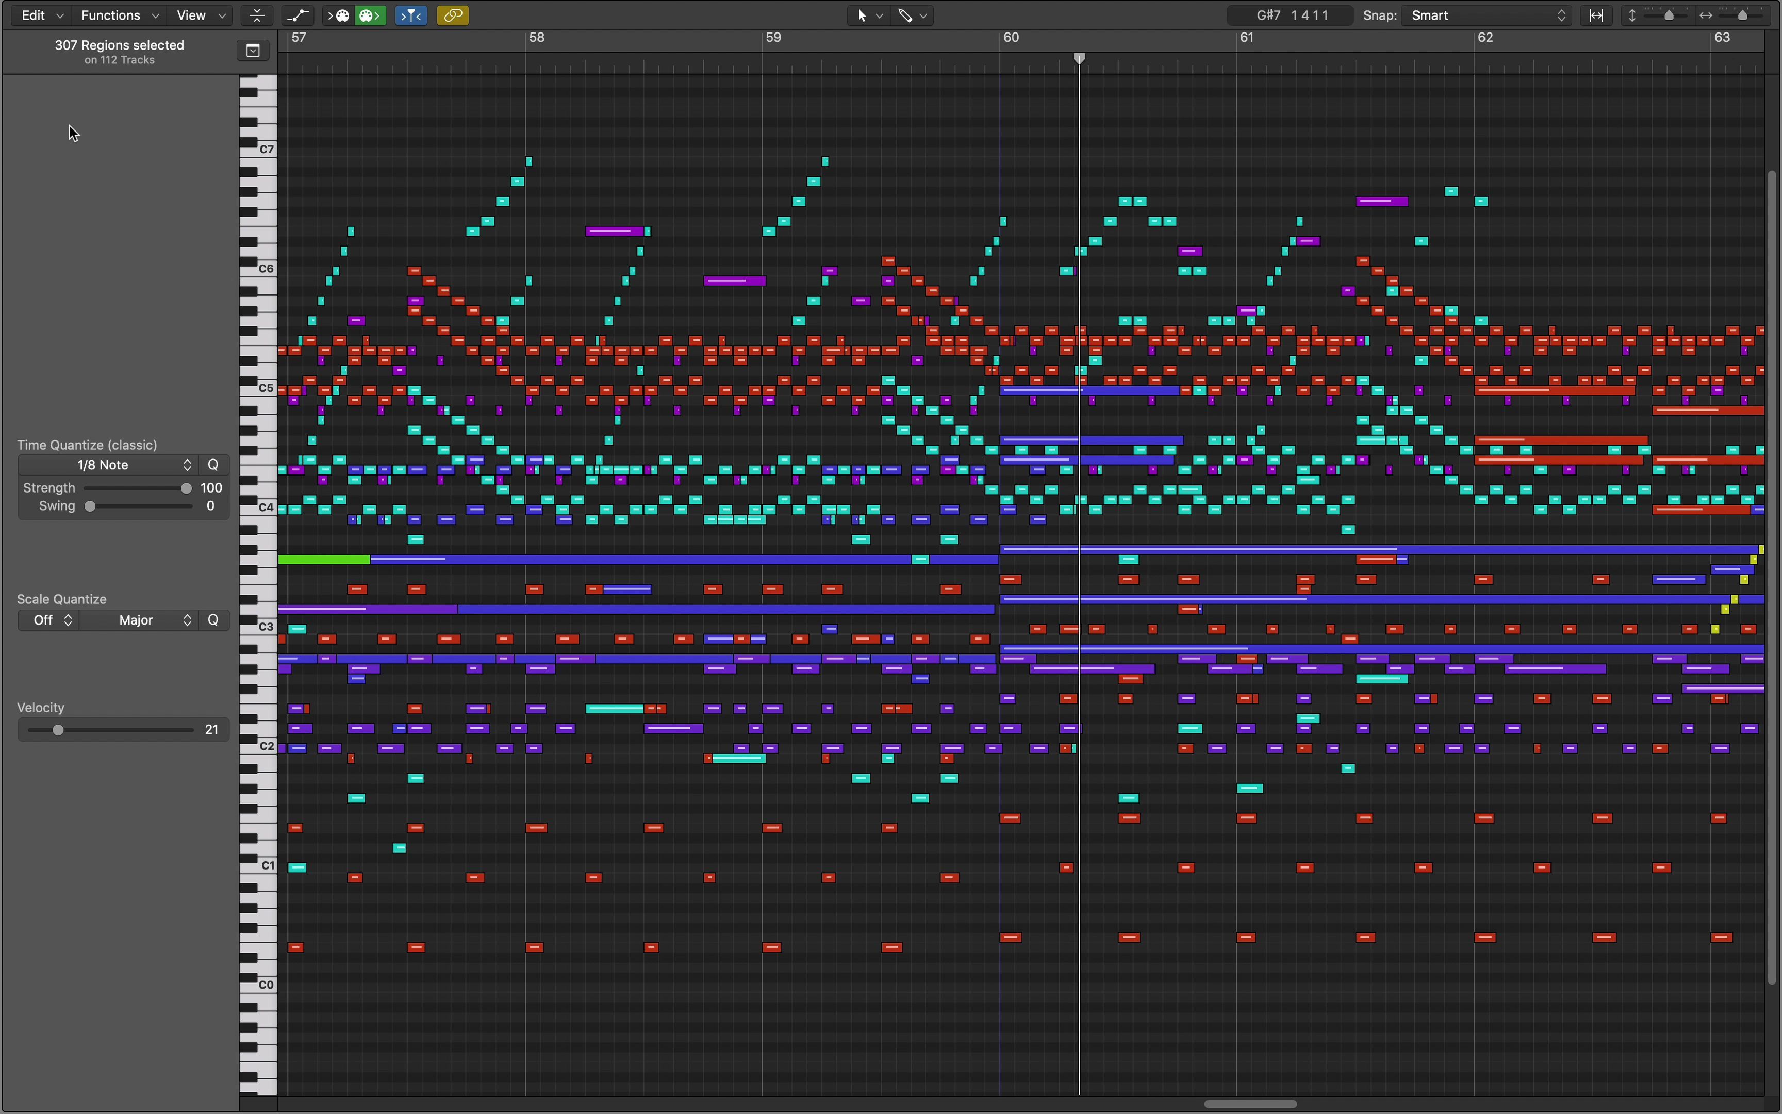
Task: Click the Time Quantize (classic) heading
Action: [x=88, y=445]
